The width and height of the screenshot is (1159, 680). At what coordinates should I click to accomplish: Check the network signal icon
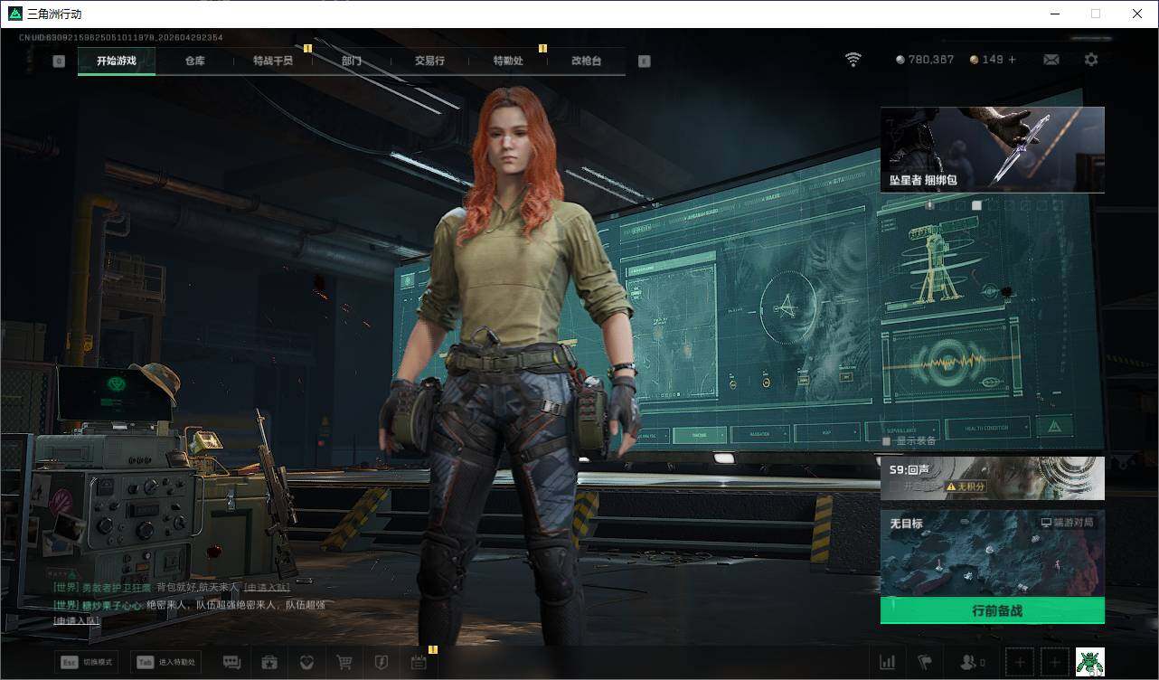pyautogui.click(x=853, y=60)
